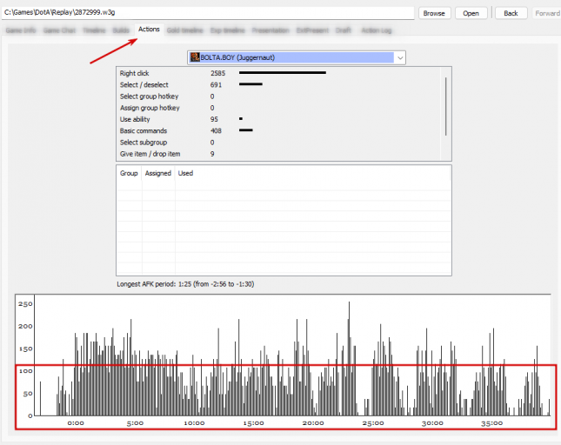Click the 250 label on chart axis
The height and width of the screenshot is (445, 561).
[25, 304]
